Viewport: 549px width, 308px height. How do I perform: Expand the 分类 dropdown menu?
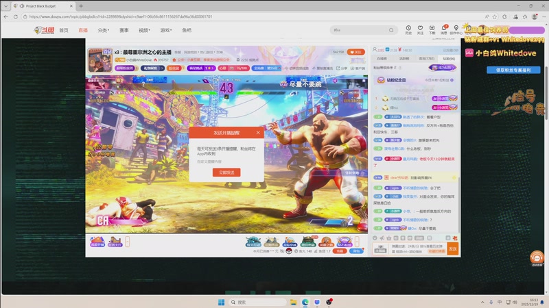104,30
